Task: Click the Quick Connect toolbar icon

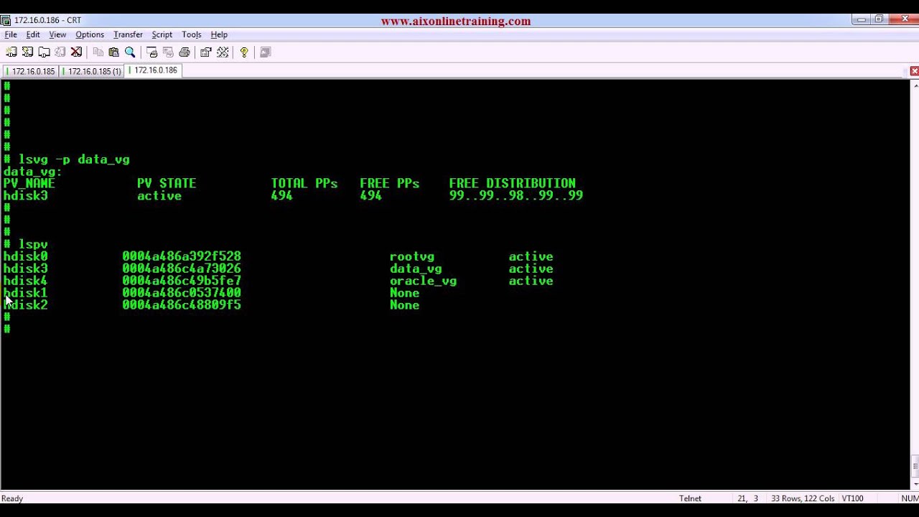Action: point(27,52)
